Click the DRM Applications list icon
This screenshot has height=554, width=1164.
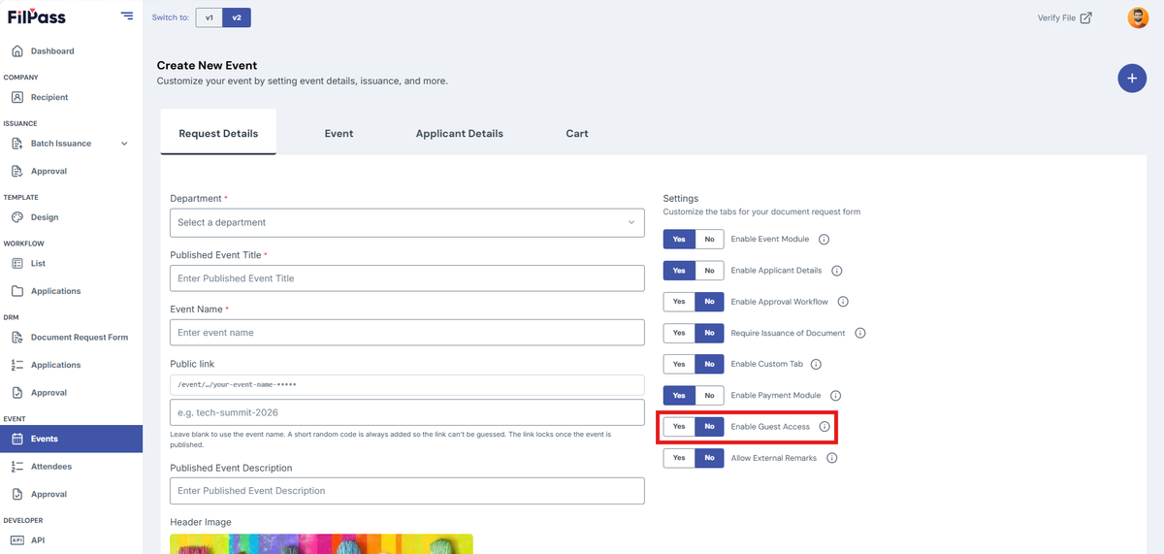[x=17, y=365]
